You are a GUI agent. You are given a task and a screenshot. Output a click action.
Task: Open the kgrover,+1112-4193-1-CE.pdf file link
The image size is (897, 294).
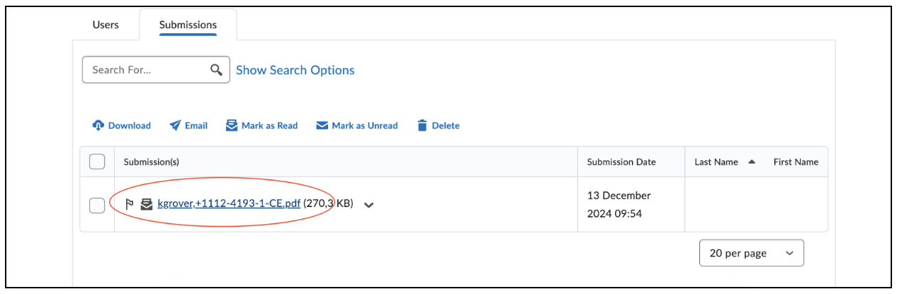coord(230,204)
